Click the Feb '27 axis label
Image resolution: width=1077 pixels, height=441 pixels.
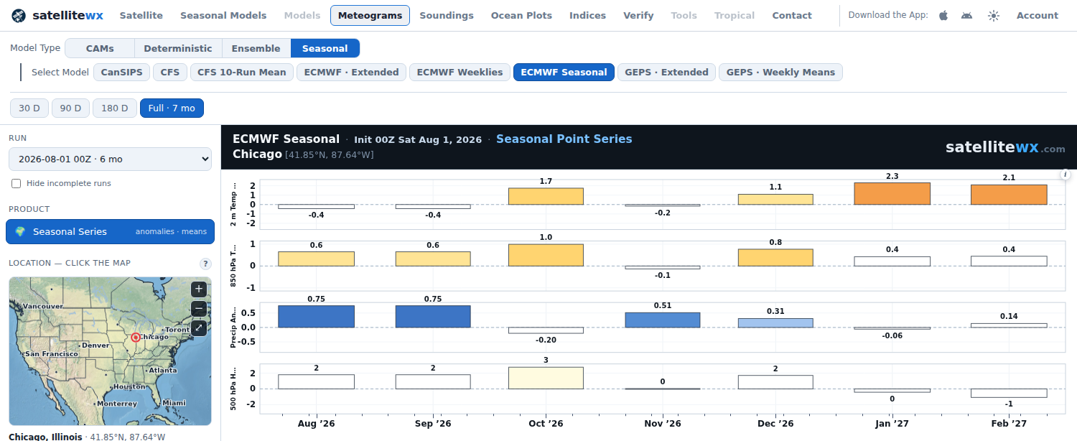(x=1009, y=424)
